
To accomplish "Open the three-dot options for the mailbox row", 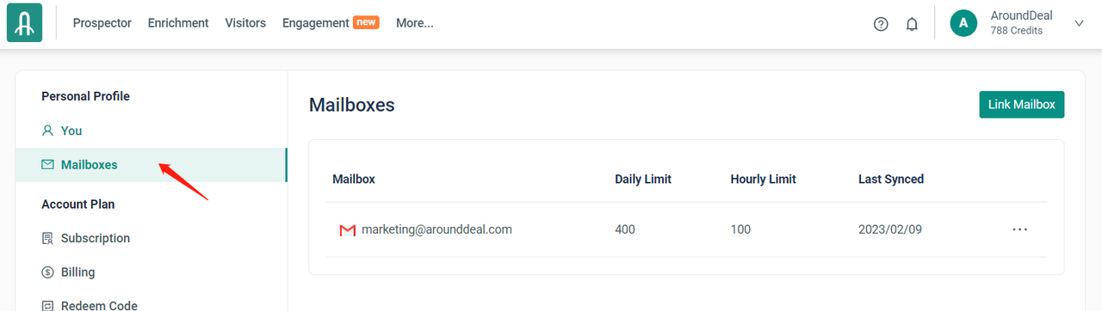I will point(1020,229).
